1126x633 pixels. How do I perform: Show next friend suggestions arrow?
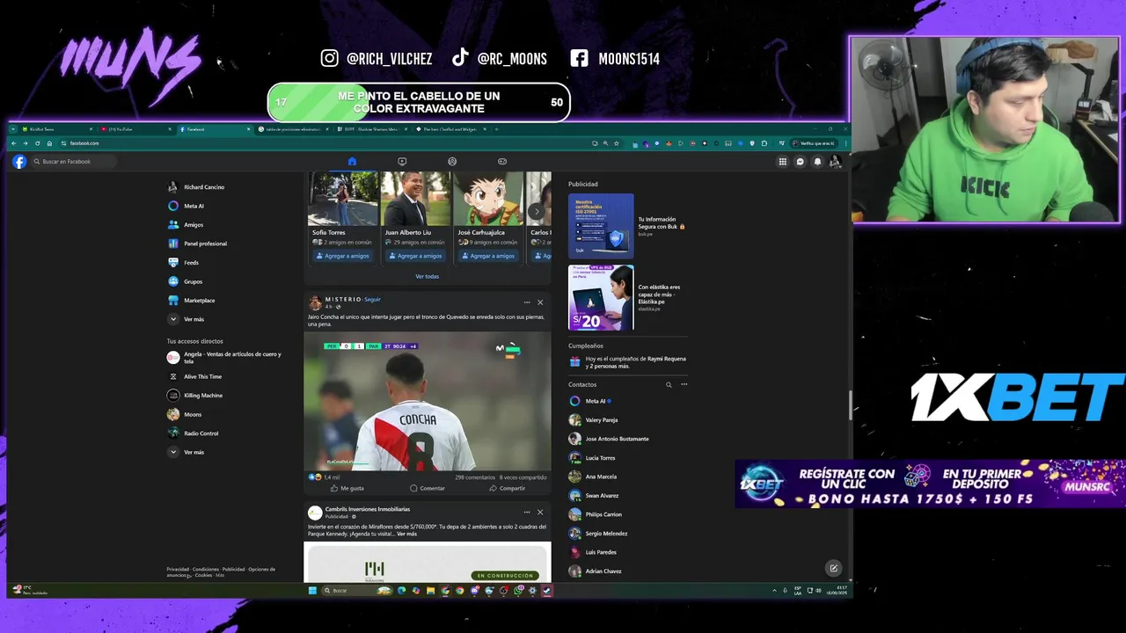(537, 211)
